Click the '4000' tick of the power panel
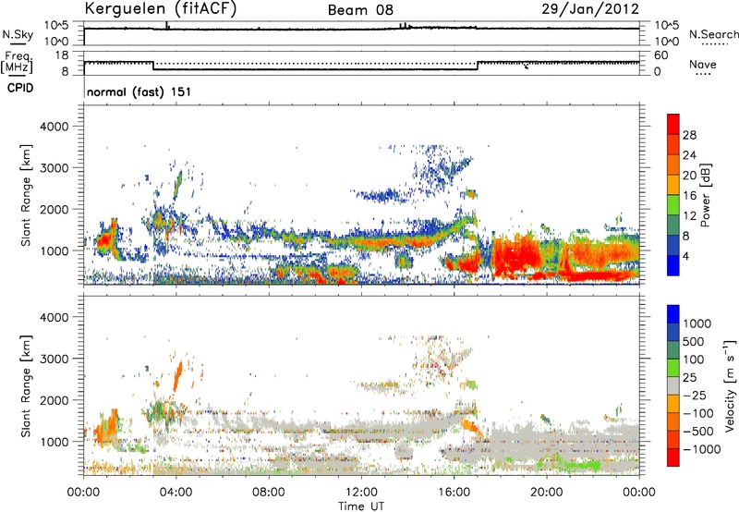The width and height of the screenshot is (739, 512). pos(54,127)
